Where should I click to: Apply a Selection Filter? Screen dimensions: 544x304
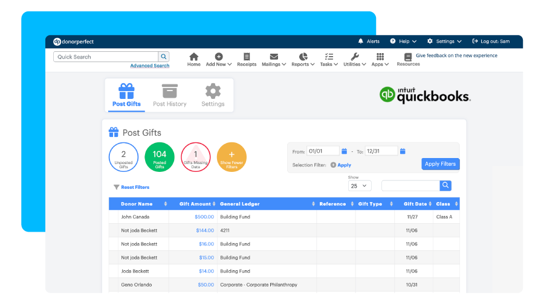tap(341, 165)
